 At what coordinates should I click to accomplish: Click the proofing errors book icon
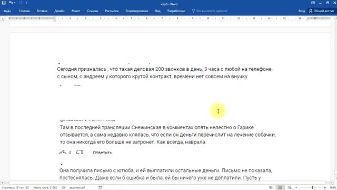63,188
